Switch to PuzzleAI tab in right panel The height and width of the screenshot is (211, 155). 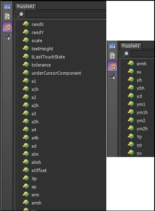(131, 46)
